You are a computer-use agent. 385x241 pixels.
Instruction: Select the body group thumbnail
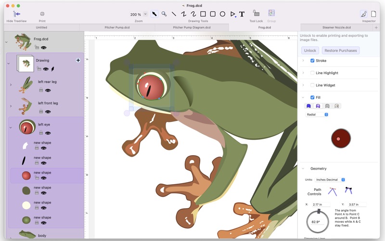pos(27,234)
